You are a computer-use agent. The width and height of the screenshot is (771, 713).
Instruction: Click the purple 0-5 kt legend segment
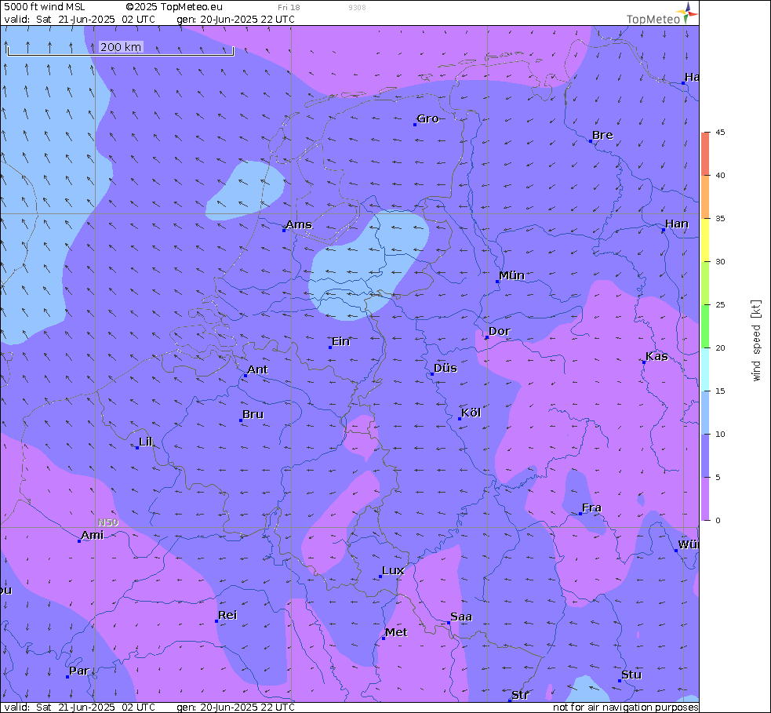pyautogui.click(x=706, y=499)
